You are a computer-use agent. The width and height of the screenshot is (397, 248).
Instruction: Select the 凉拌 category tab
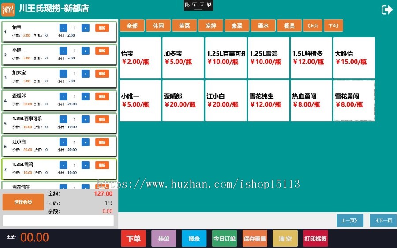(x=211, y=26)
